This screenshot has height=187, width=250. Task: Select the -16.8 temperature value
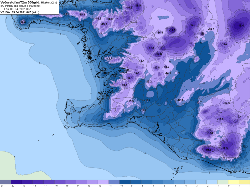coord(220,119)
